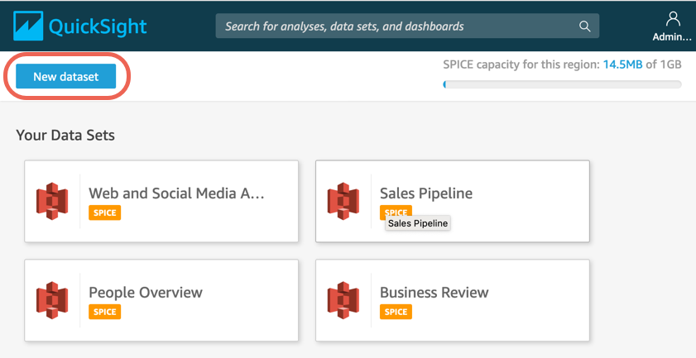
Task: Click the search magnifier icon
Action: pyautogui.click(x=584, y=26)
